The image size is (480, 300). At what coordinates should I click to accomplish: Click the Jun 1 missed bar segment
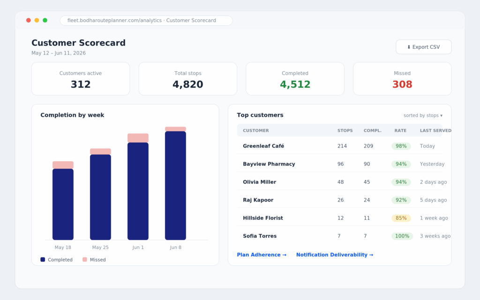point(138,138)
